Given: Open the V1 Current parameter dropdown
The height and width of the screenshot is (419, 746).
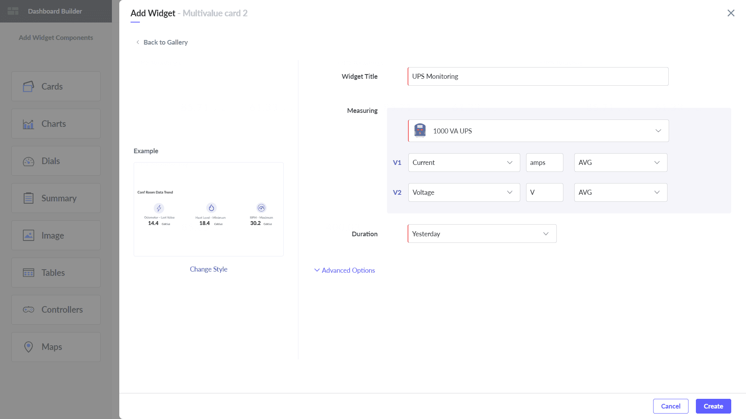Looking at the screenshot, I should point(464,163).
